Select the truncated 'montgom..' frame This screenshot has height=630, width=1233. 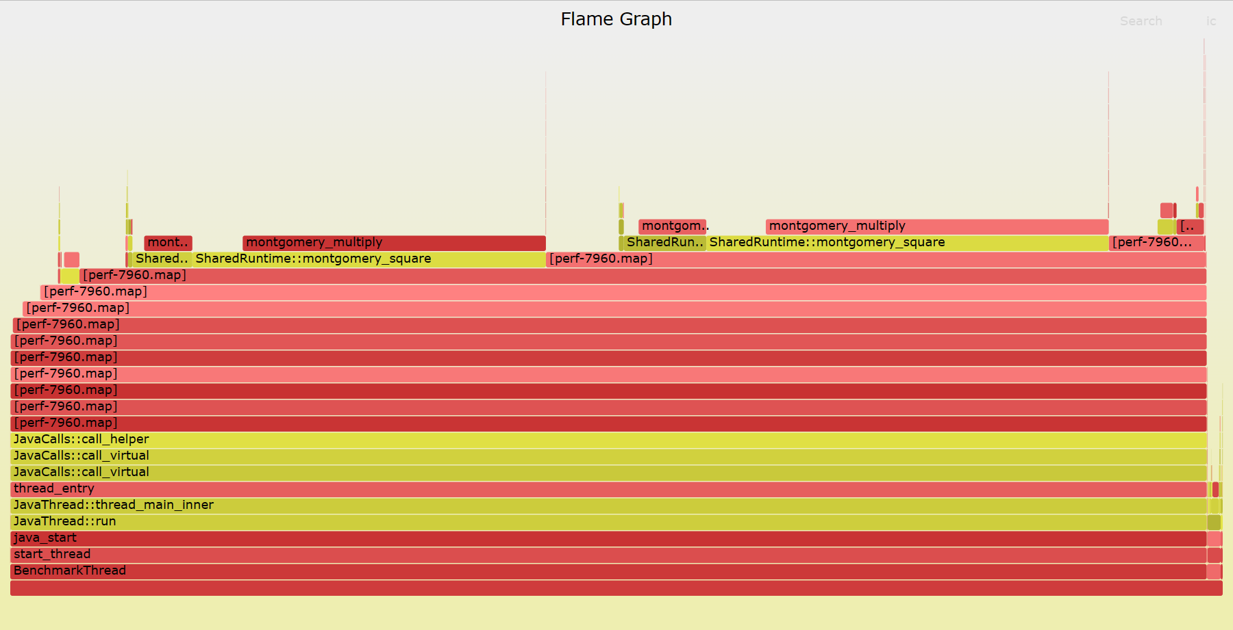(672, 226)
